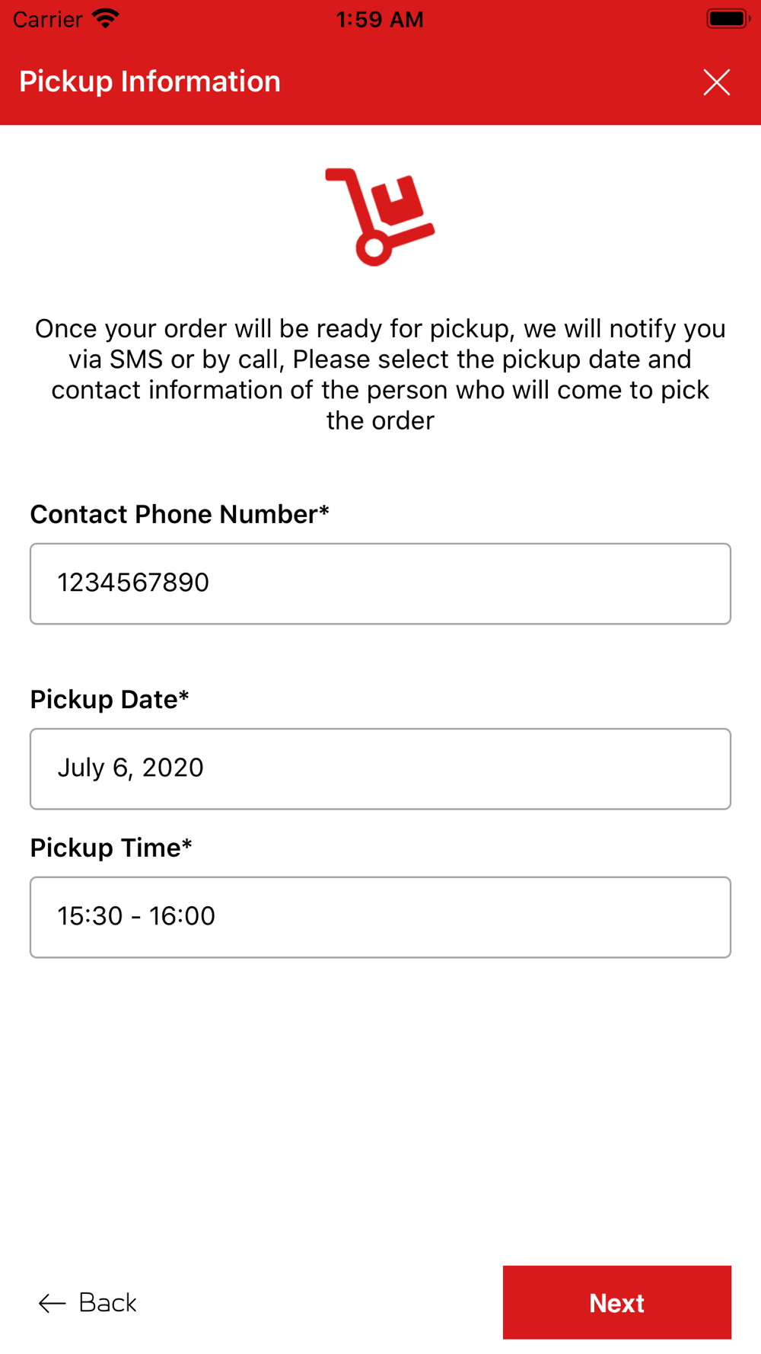The width and height of the screenshot is (761, 1354).
Task: Select the 15:30 - 16:00 time value
Action: tap(136, 916)
